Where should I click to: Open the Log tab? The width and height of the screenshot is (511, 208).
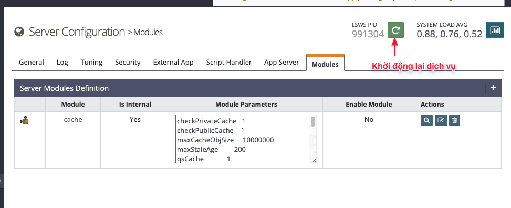coord(62,63)
